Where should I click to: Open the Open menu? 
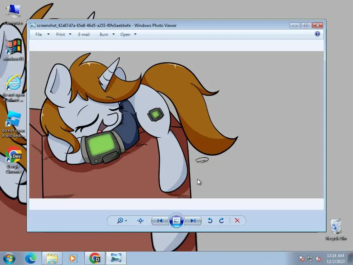coord(125,35)
